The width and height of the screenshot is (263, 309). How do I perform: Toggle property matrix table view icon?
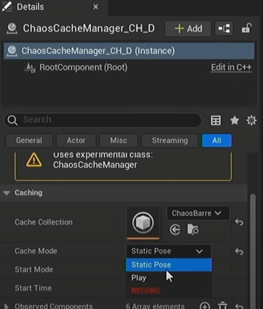pos(216,120)
